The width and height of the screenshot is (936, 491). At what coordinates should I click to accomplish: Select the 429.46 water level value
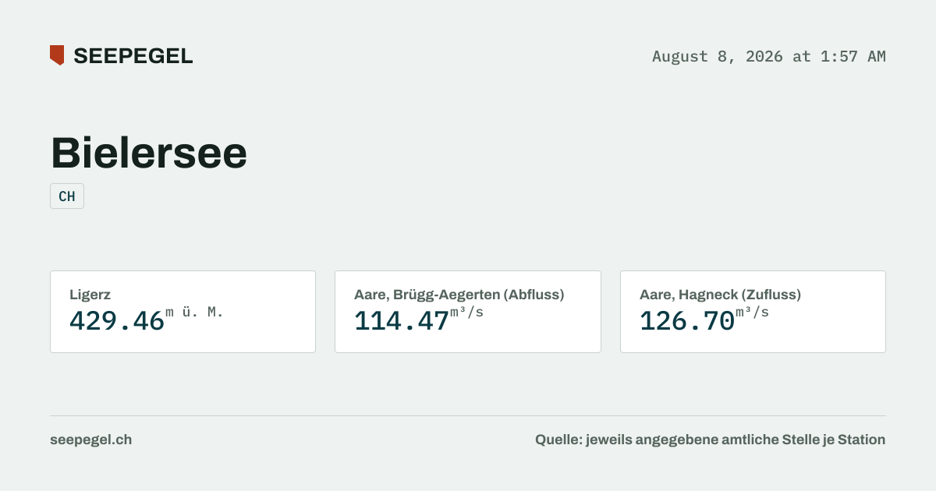point(117,320)
